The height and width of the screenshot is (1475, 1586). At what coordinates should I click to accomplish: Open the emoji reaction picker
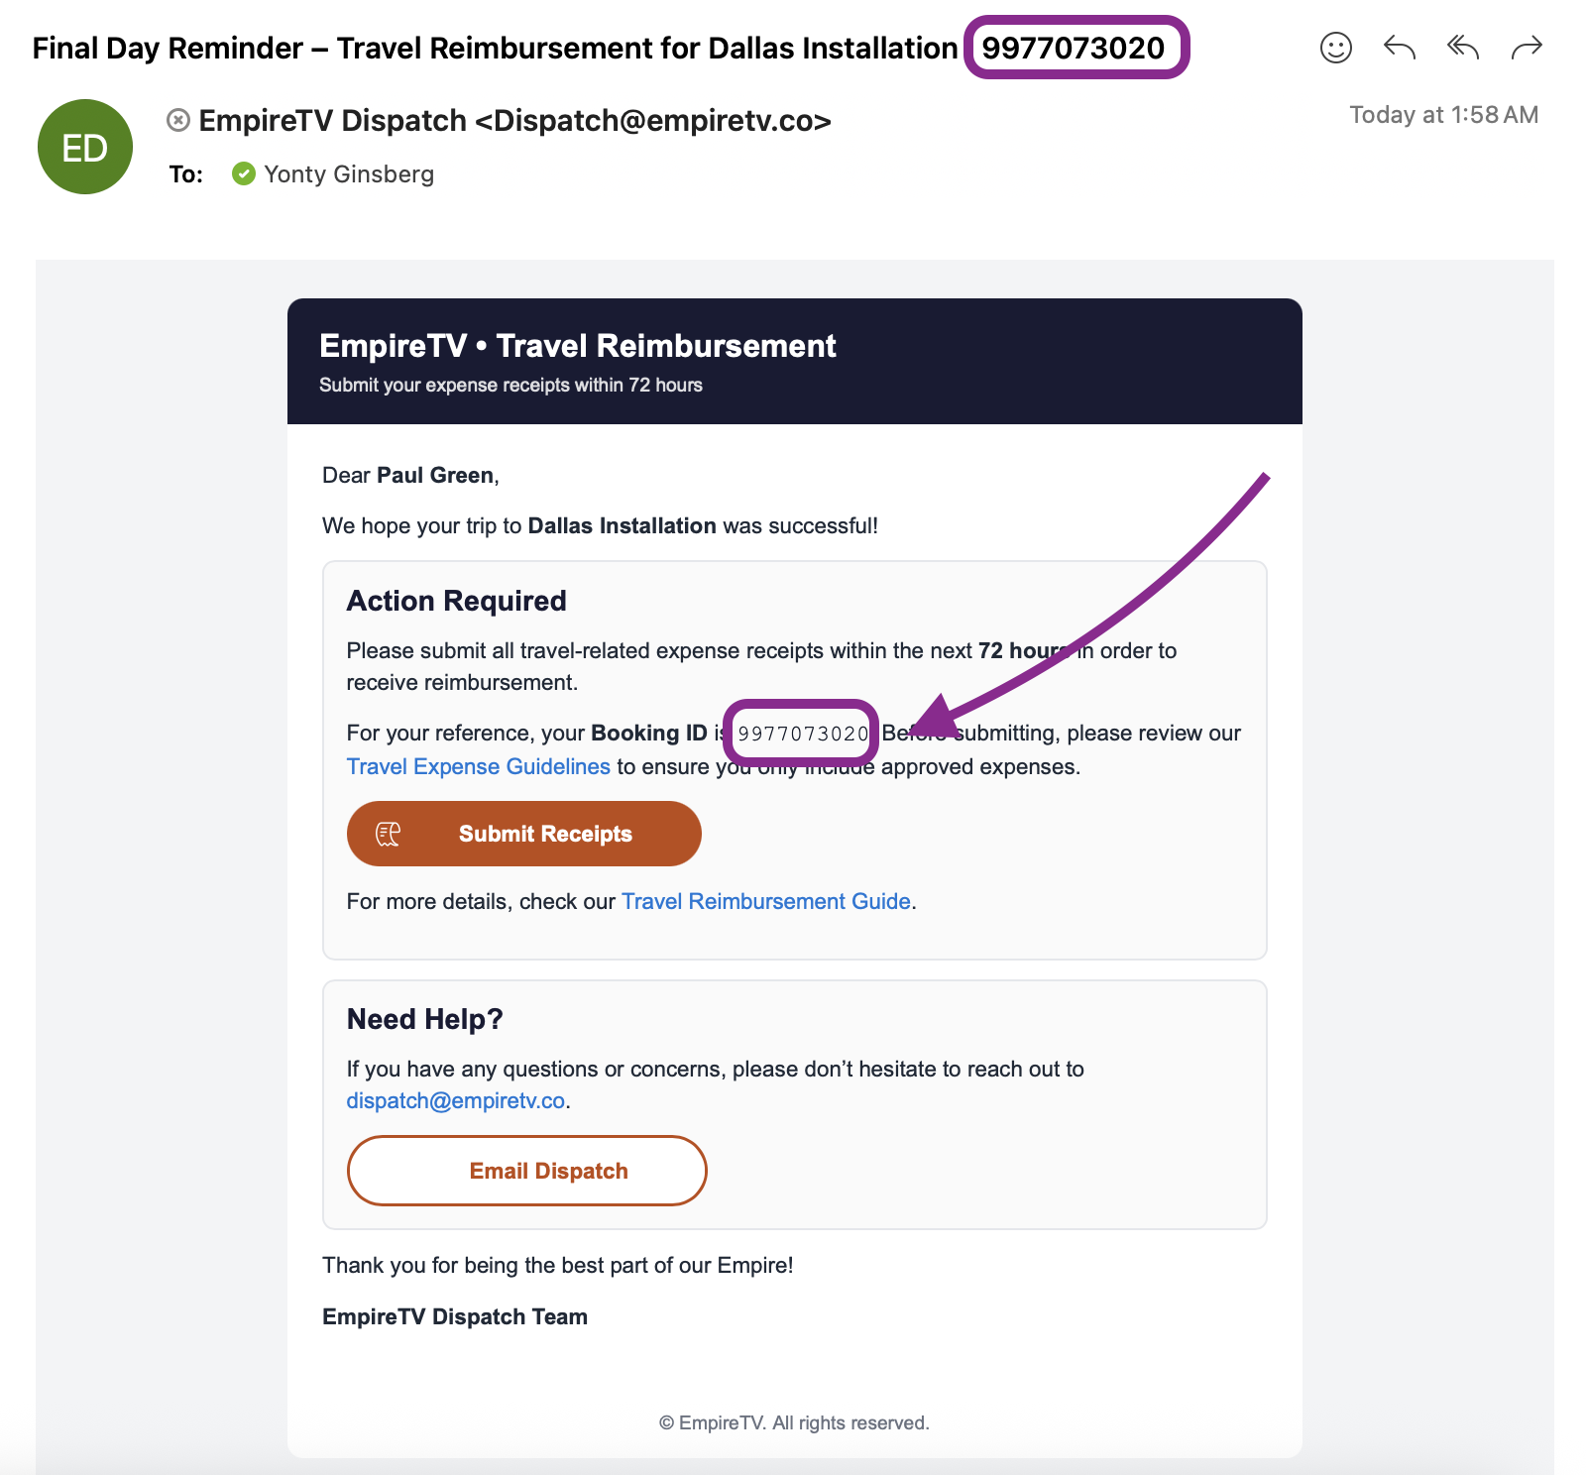(1335, 48)
